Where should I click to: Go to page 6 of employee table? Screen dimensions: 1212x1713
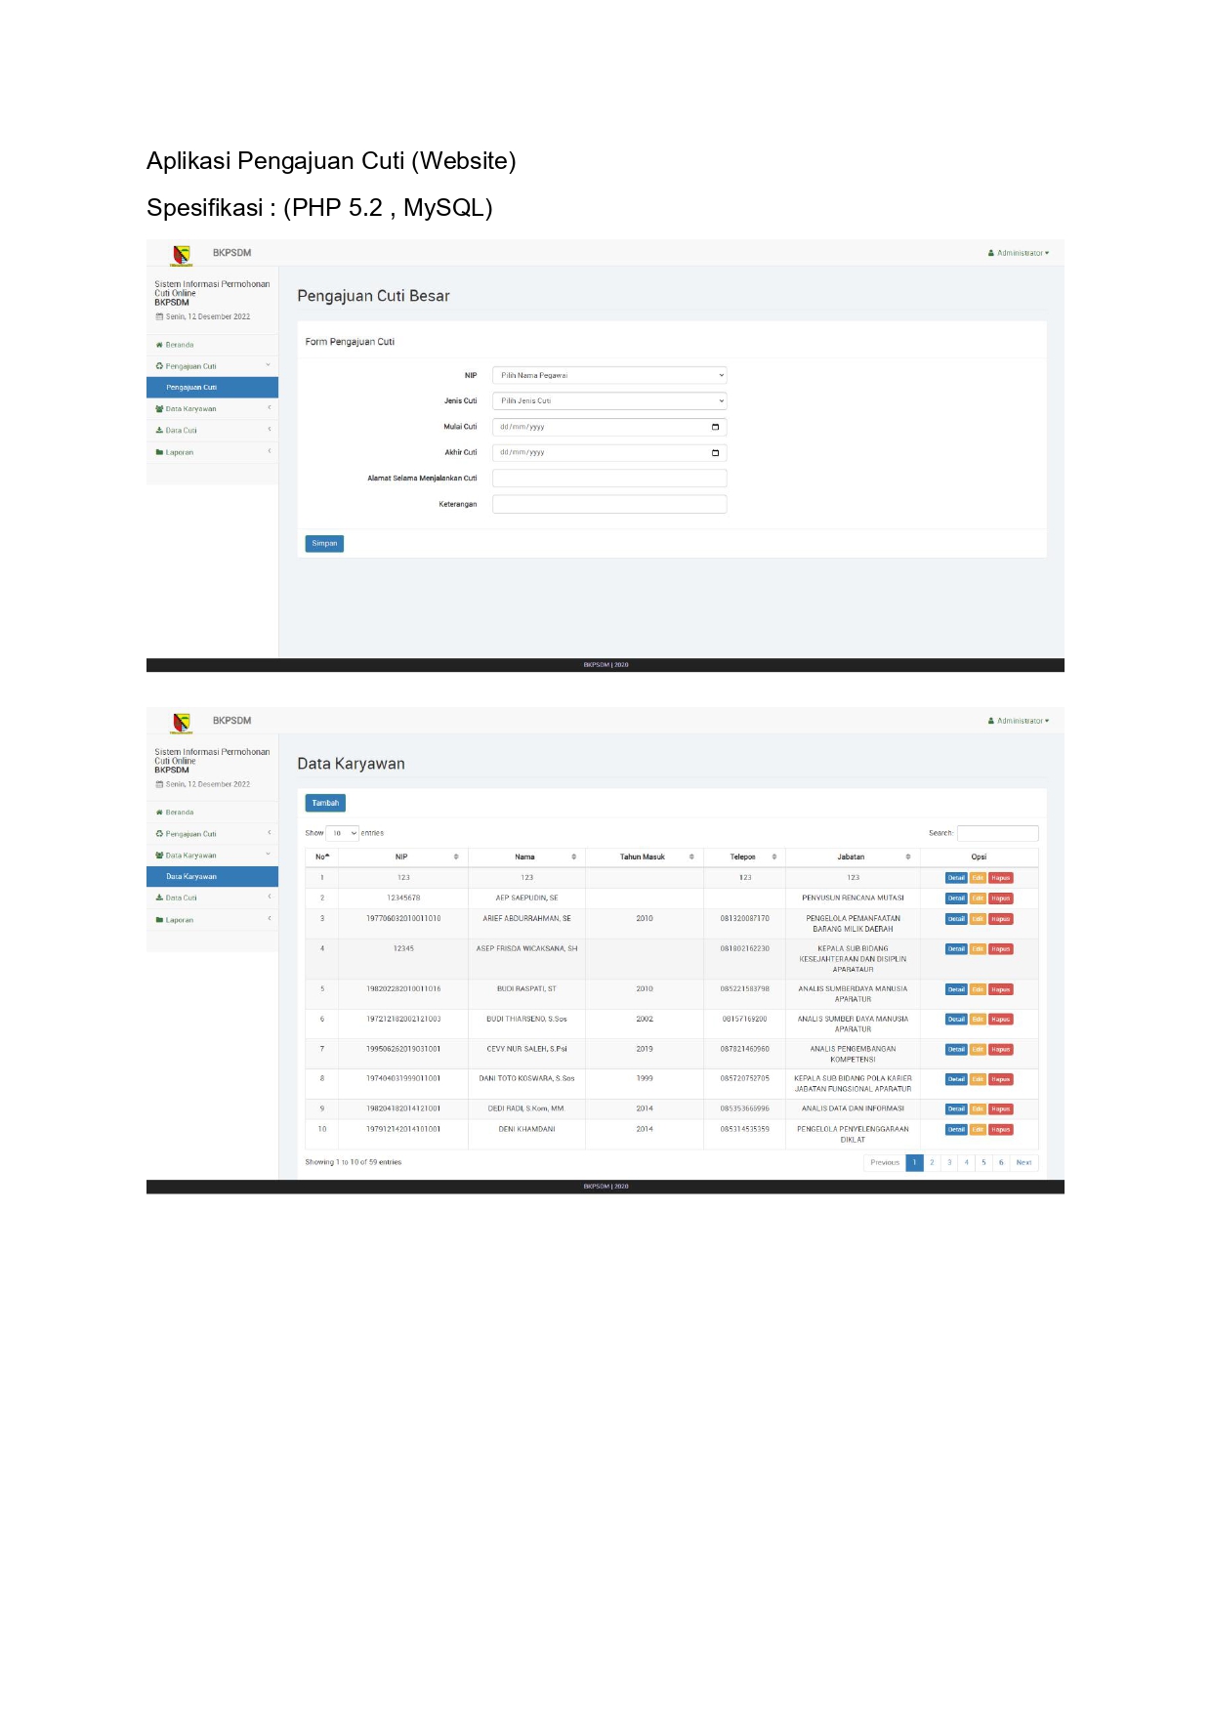(x=1001, y=1162)
